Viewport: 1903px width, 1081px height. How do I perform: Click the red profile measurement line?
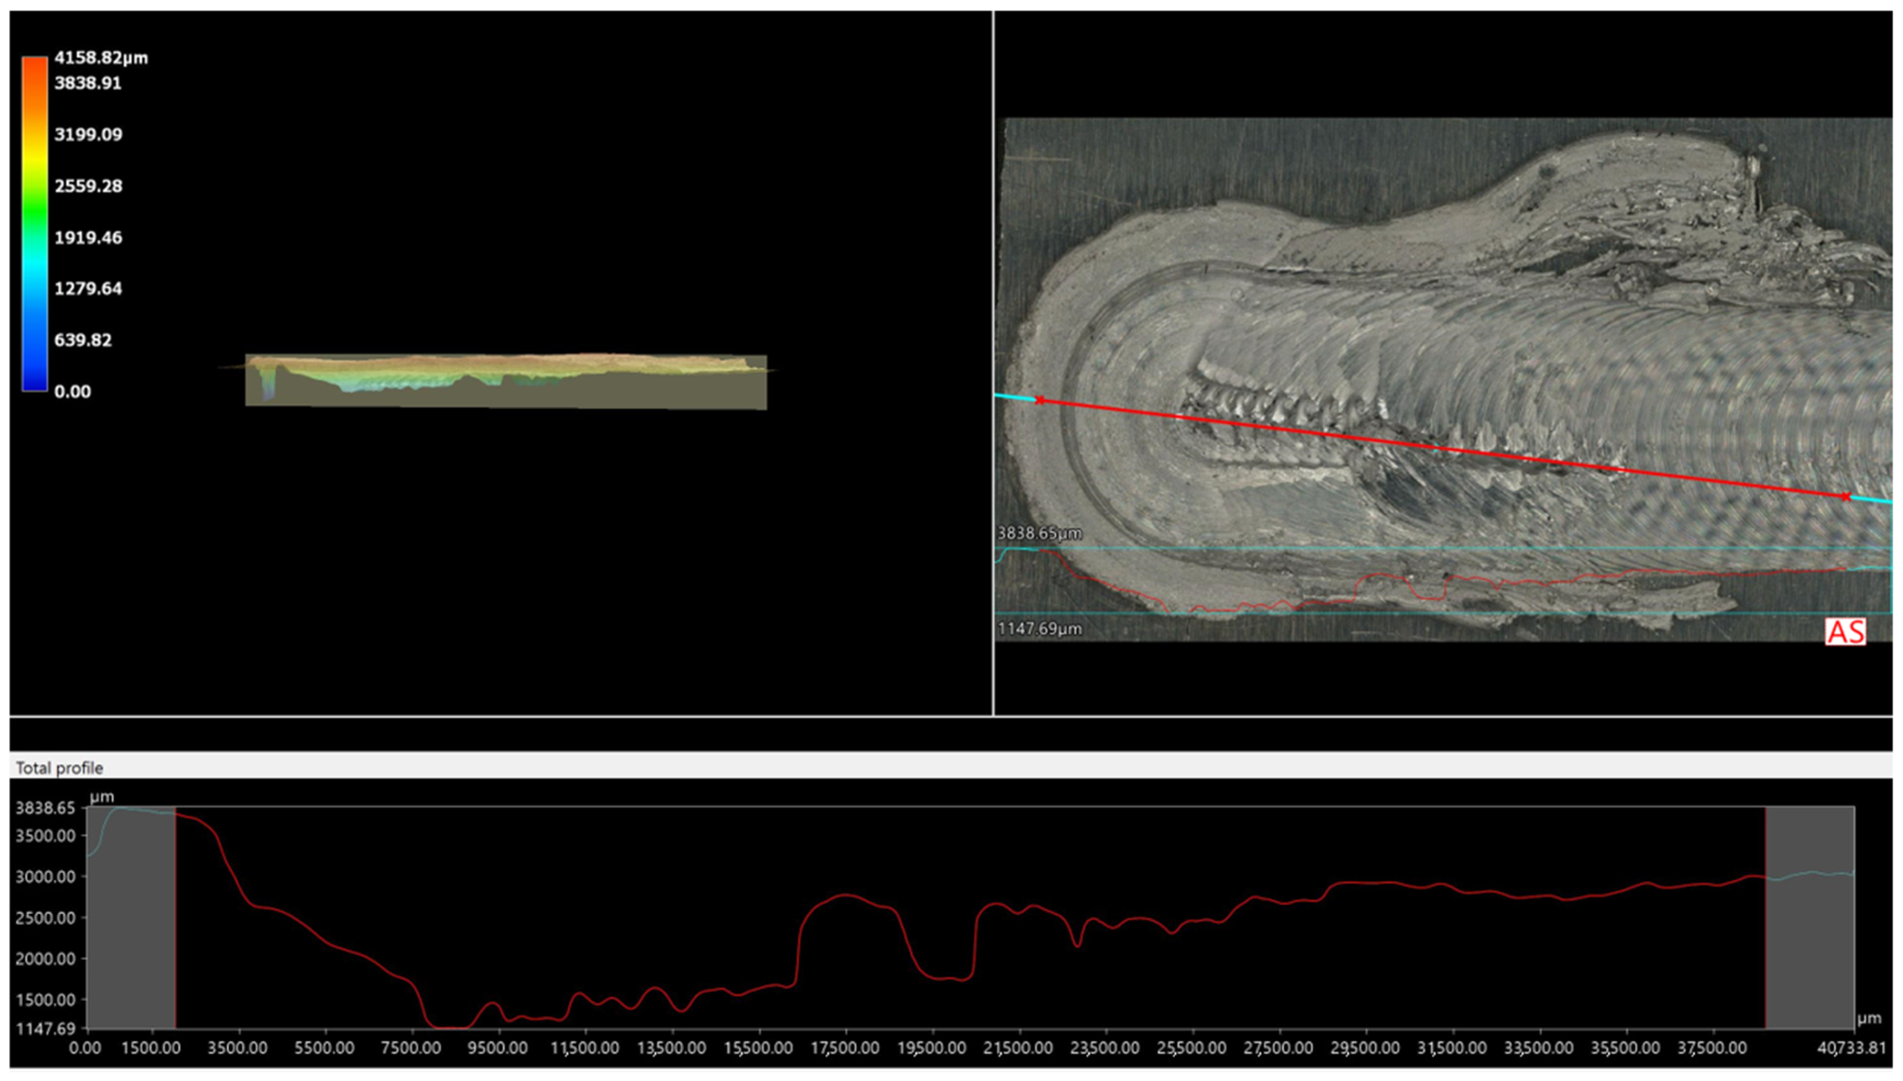click(1443, 448)
